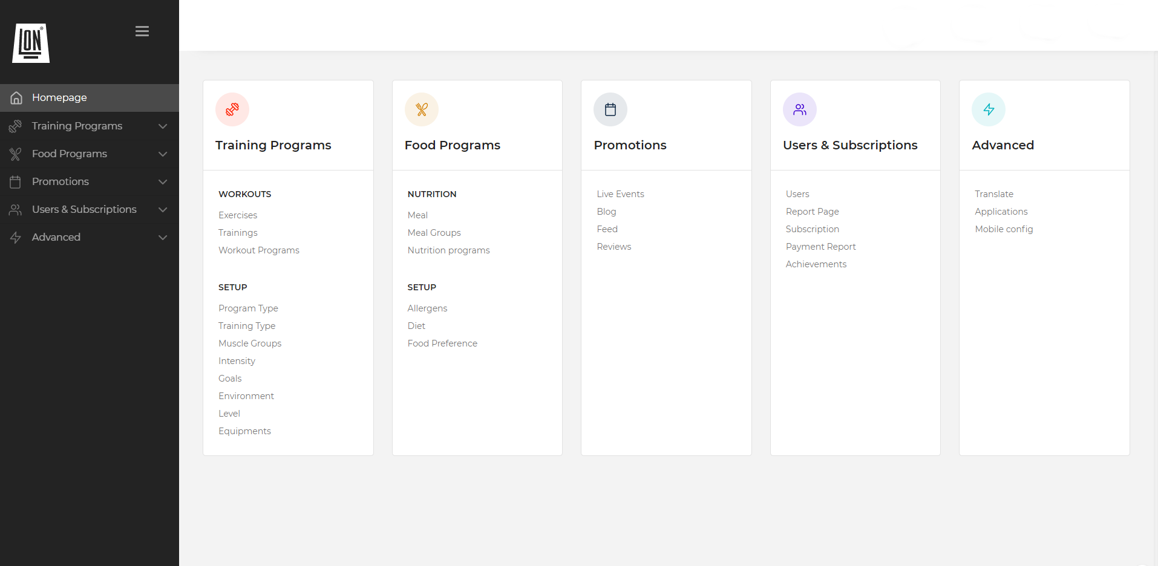Viewport: 1158px width, 566px height.
Task: Toggle the hamburger menu icon
Action: [142, 31]
